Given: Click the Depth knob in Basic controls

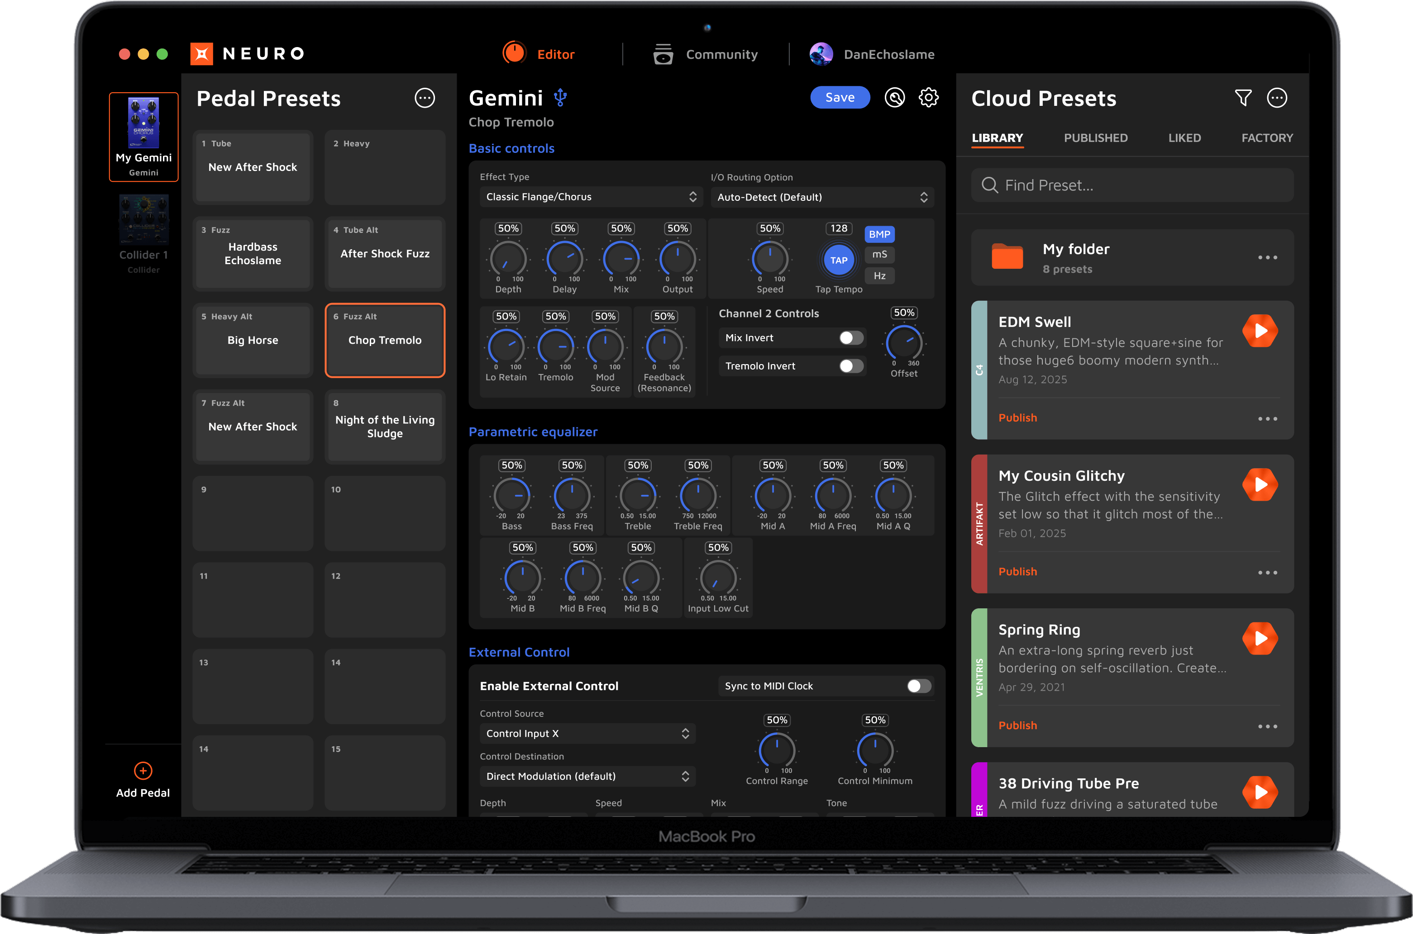Looking at the screenshot, I should click(508, 260).
